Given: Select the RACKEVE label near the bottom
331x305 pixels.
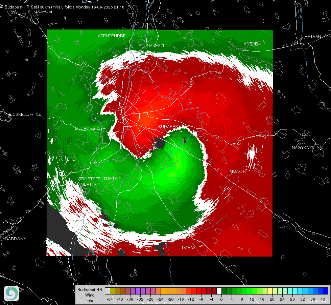Looking at the screenshot, I should point(102,251).
